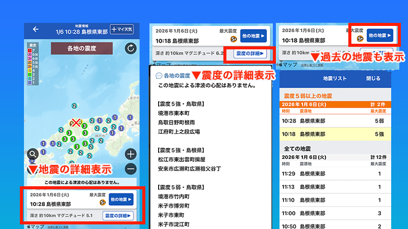Open the 11:00 島根県東部 intensity 3 entry
408x229 pixels.
coord(335,213)
